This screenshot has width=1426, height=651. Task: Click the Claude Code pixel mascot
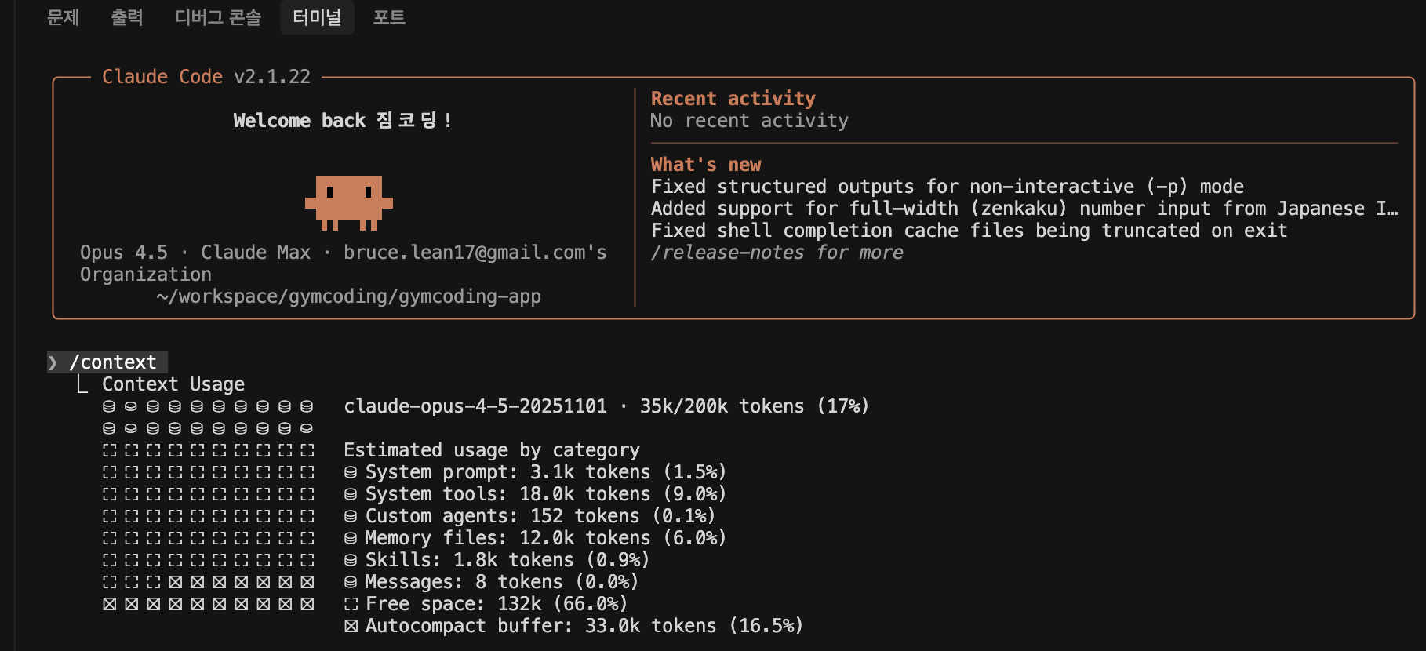click(349, 202)
